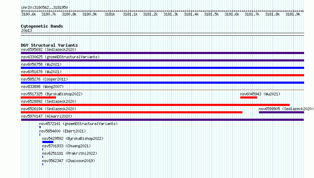Open the nsv5654600 (Ebert2021) label

[62, 131]
